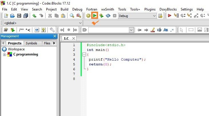The image size is (209, 116).
Task: Toggle highlight occurrences marker icon
Action: (153, 30)
